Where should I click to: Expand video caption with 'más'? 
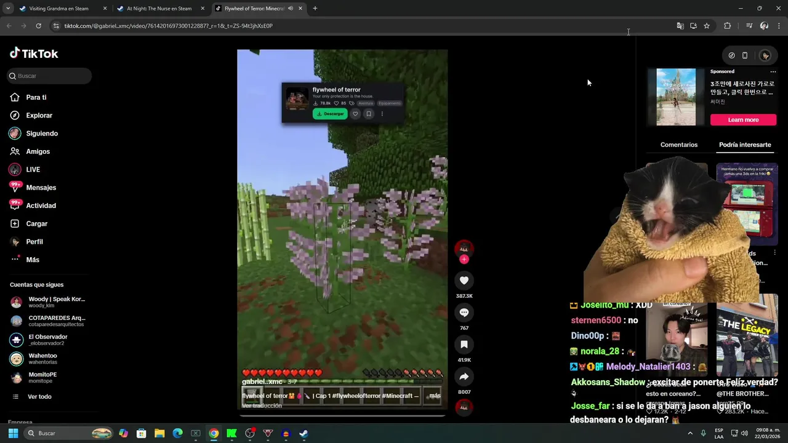point(435,396)
